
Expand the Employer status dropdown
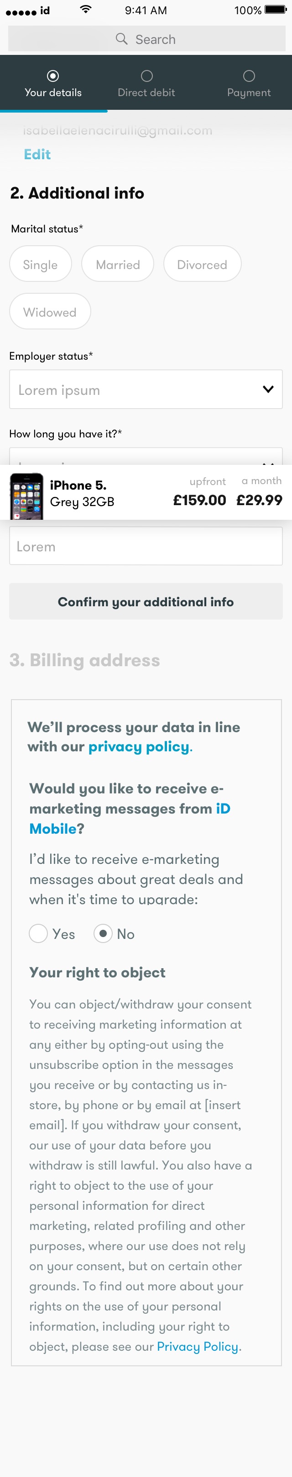[x=146, y=389]
